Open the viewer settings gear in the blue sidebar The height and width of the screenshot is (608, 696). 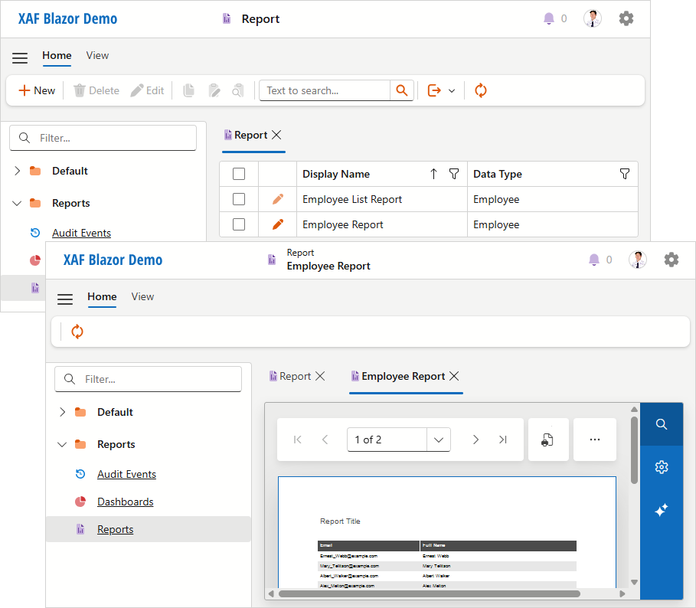click(x=662, y=467)
